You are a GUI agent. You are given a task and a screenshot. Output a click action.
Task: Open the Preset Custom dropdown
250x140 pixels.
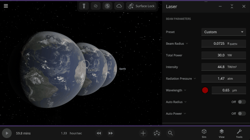pos(223,32)
